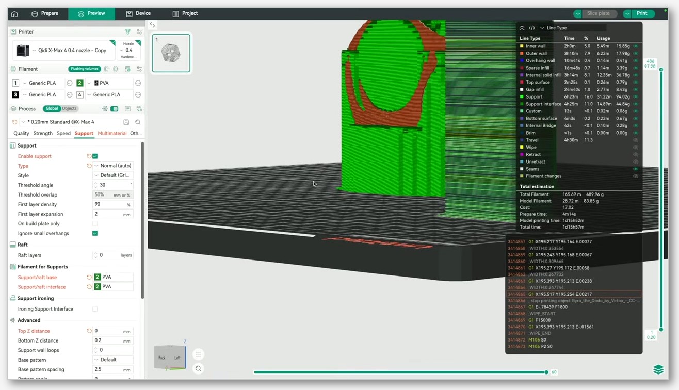679x390 pixels.
Task: Click the Flushing volumes button
Action: point(85,69)
